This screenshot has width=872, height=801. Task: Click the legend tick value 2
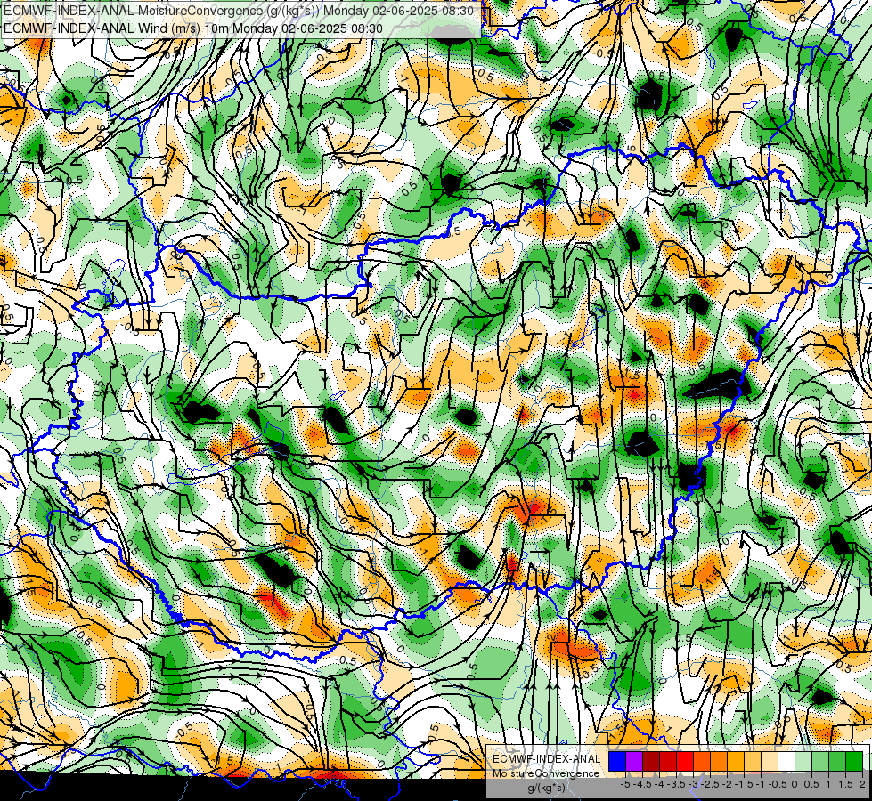coord(862,784)
